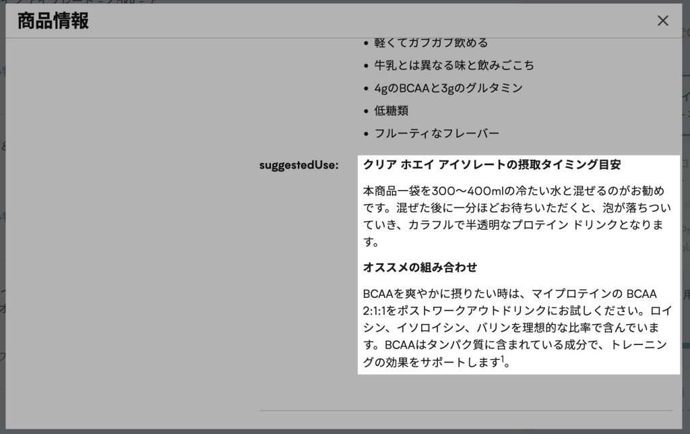Click the horizontal divider below the suggestedUse section
This screenshot has width=690, height=434.
click(x=466, y=410)
